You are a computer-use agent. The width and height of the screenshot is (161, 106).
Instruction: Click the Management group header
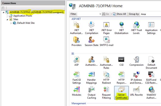79,103
